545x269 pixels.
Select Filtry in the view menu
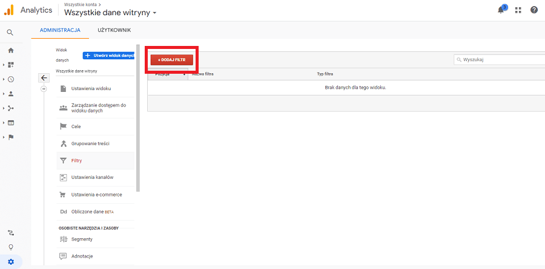pyautogui.click(x=95, y=161)
